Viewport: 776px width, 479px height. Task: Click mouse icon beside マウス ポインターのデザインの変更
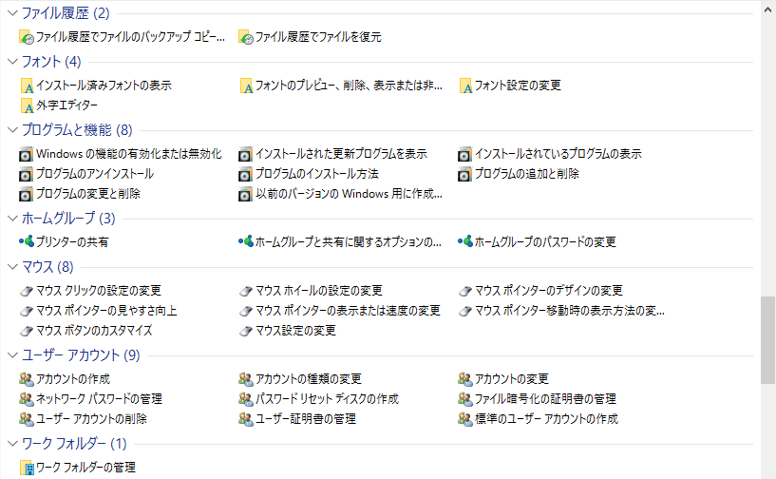click(465, 291)
